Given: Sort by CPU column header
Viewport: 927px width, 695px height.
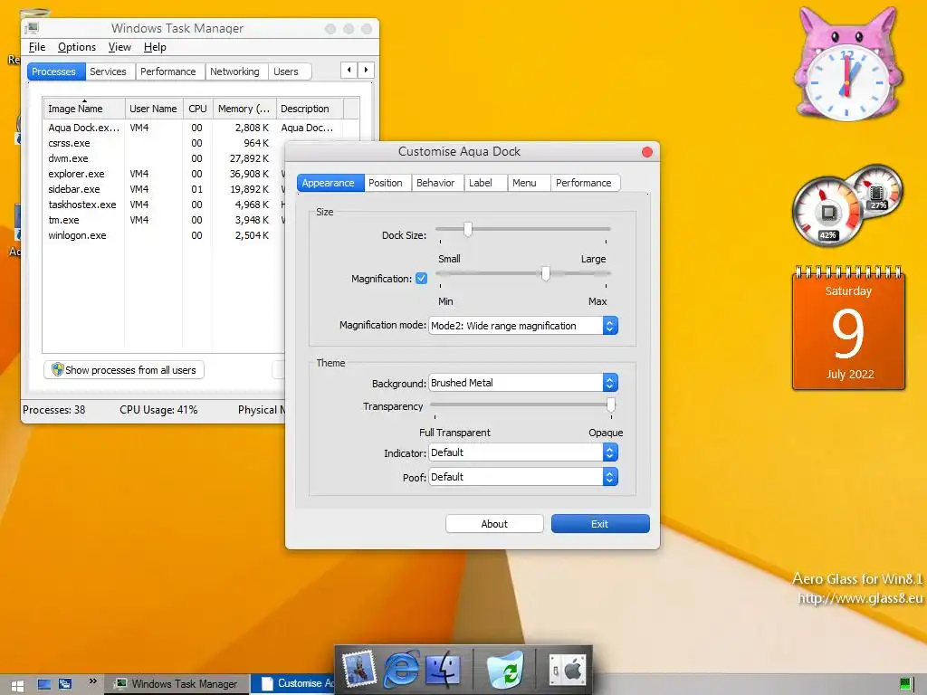Looking at the screenshot, I should point(197,109).
